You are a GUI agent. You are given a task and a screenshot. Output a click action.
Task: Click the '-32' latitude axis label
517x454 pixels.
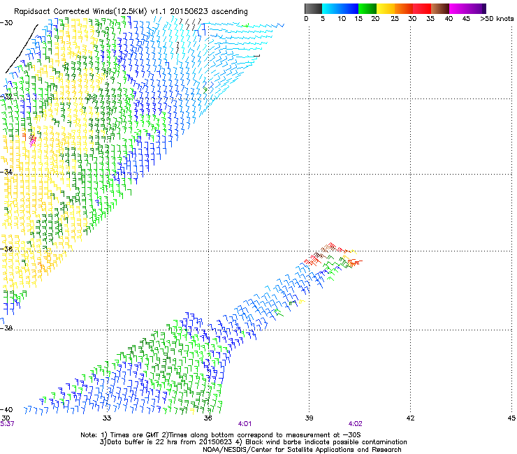coord(6,96)
